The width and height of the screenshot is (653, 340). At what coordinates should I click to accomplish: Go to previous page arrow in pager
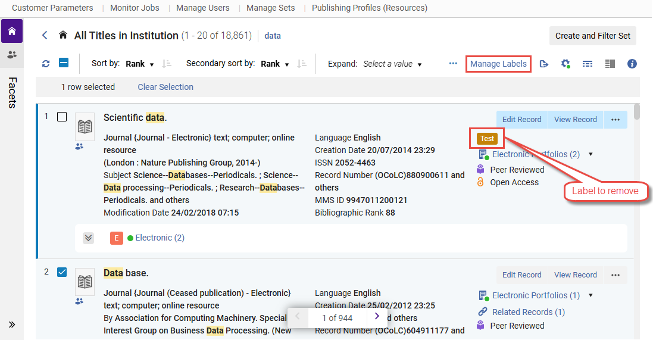[x=298, y=316]
